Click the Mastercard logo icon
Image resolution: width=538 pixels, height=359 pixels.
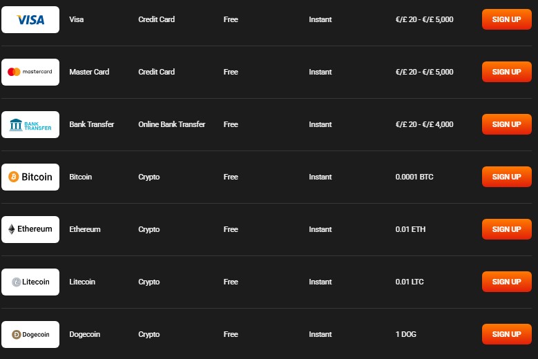click(30, 72)
